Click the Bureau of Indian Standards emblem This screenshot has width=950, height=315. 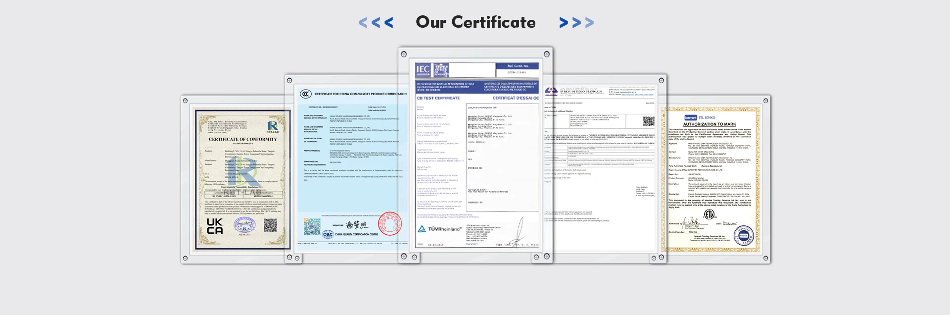[x=551, y=92]
